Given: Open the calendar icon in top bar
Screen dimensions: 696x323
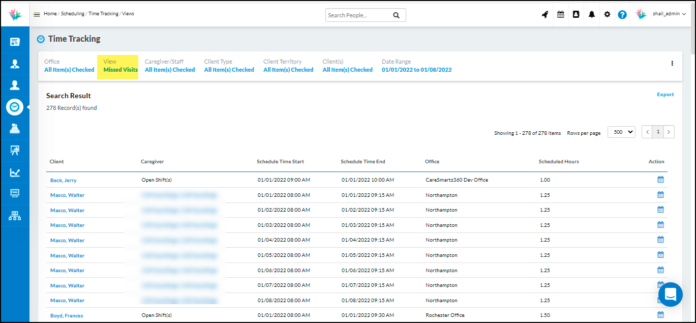Looking at the screenshot, I should click(x=561, y=15).
